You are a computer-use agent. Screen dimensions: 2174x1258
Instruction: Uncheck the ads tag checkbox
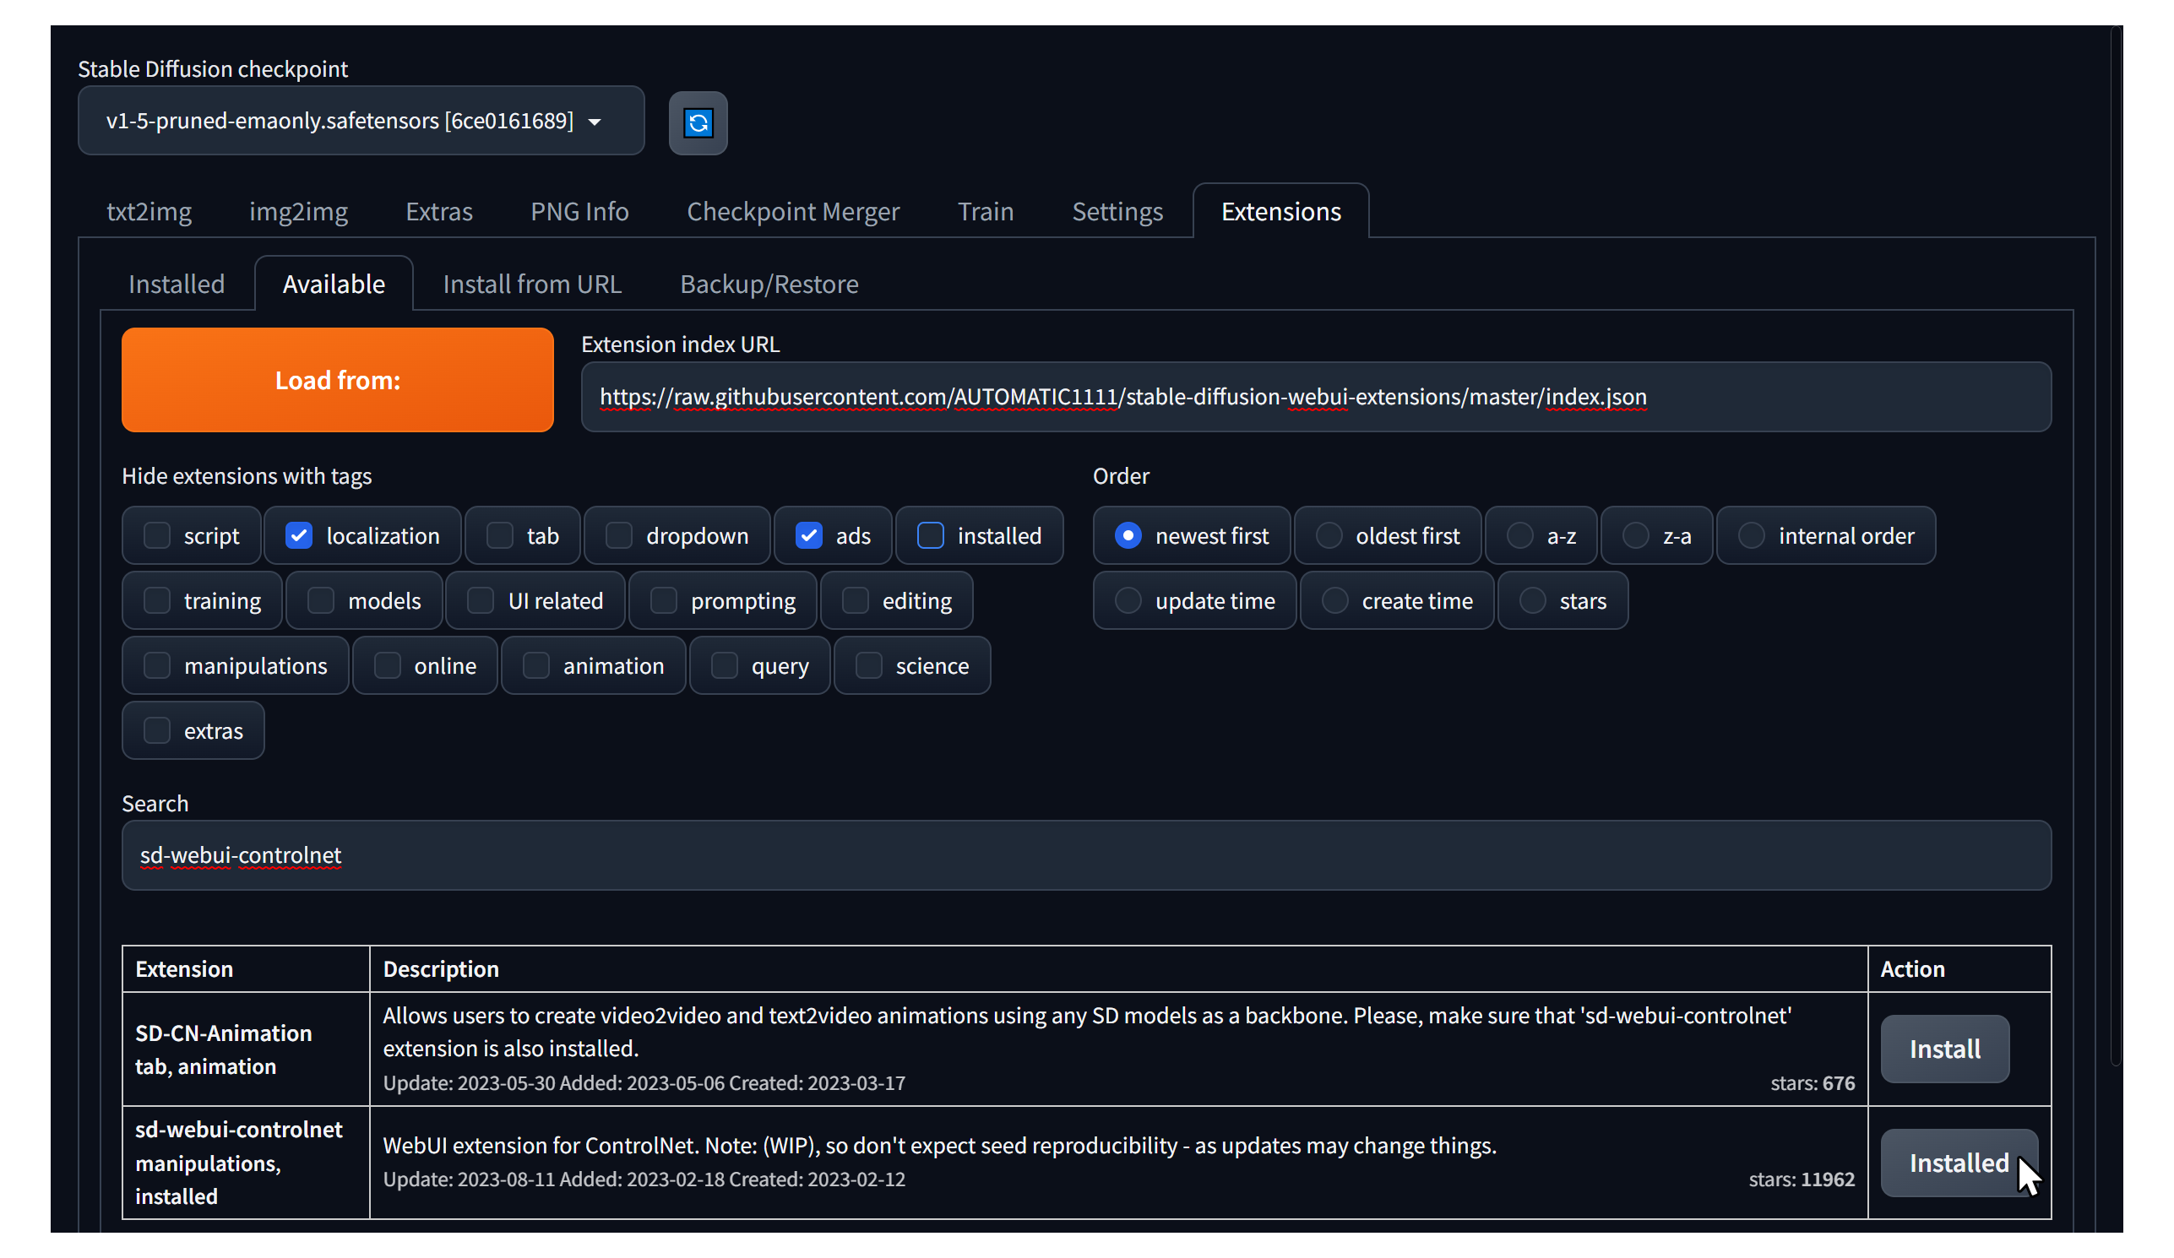pos(808,535)
